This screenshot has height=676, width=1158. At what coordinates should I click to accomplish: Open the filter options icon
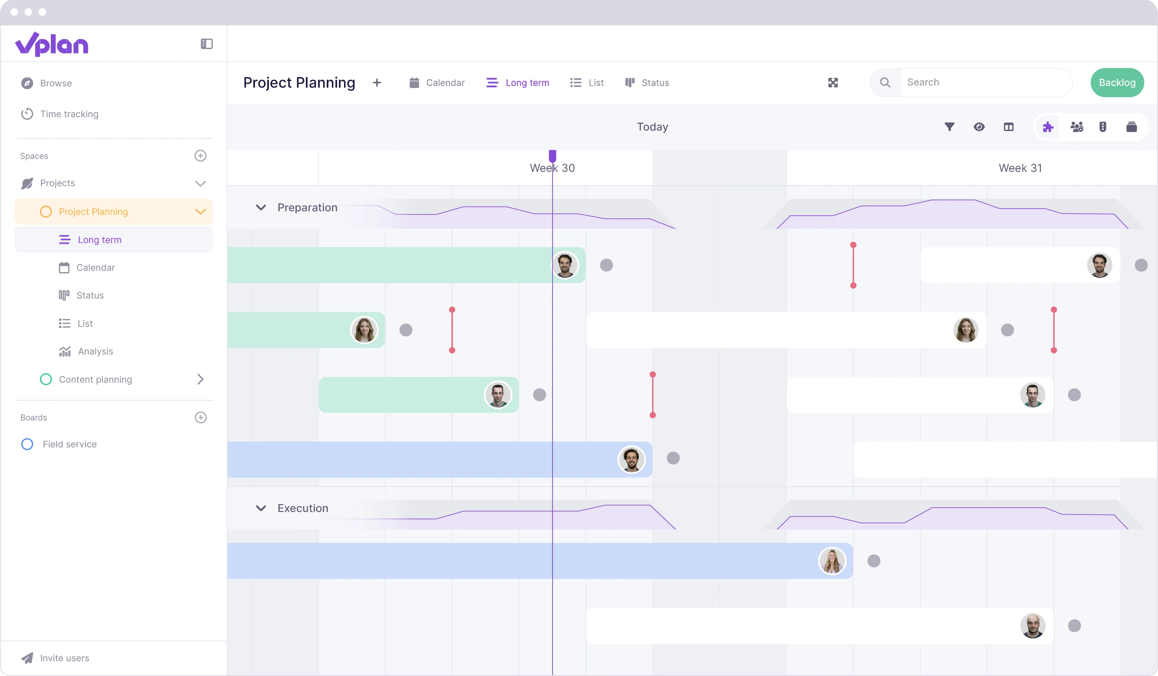click(950, 127)
